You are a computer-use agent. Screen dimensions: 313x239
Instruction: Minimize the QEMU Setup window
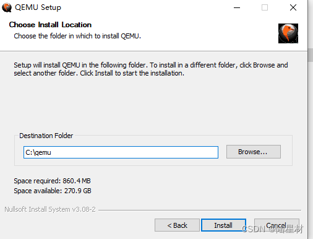tap(237, 8)
